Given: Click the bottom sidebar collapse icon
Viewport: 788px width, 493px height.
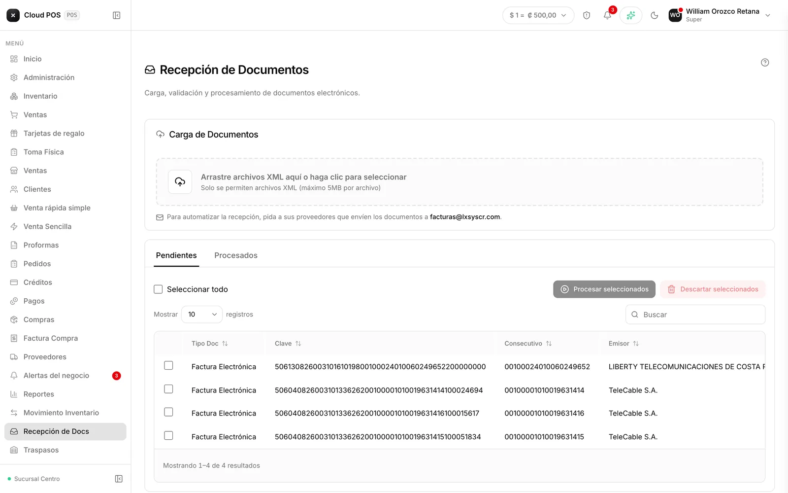Looking at the screenshot, I should click(119, 479).
